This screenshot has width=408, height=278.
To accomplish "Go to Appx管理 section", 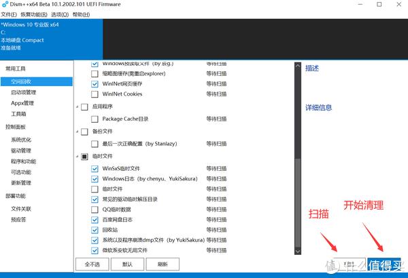I will tap(22, 103).
